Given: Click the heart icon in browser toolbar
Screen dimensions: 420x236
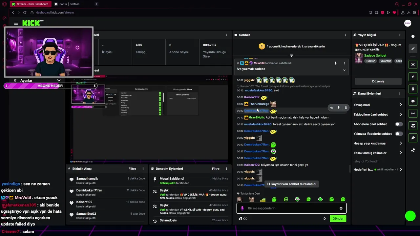Looking at the screenshot, I should 394,12.
